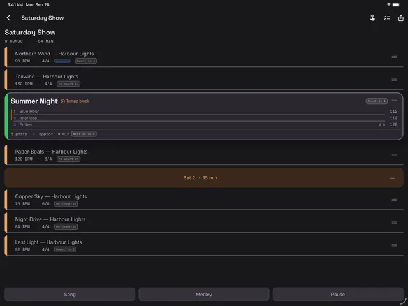Select the Summer Night medley title

point(34,101)
